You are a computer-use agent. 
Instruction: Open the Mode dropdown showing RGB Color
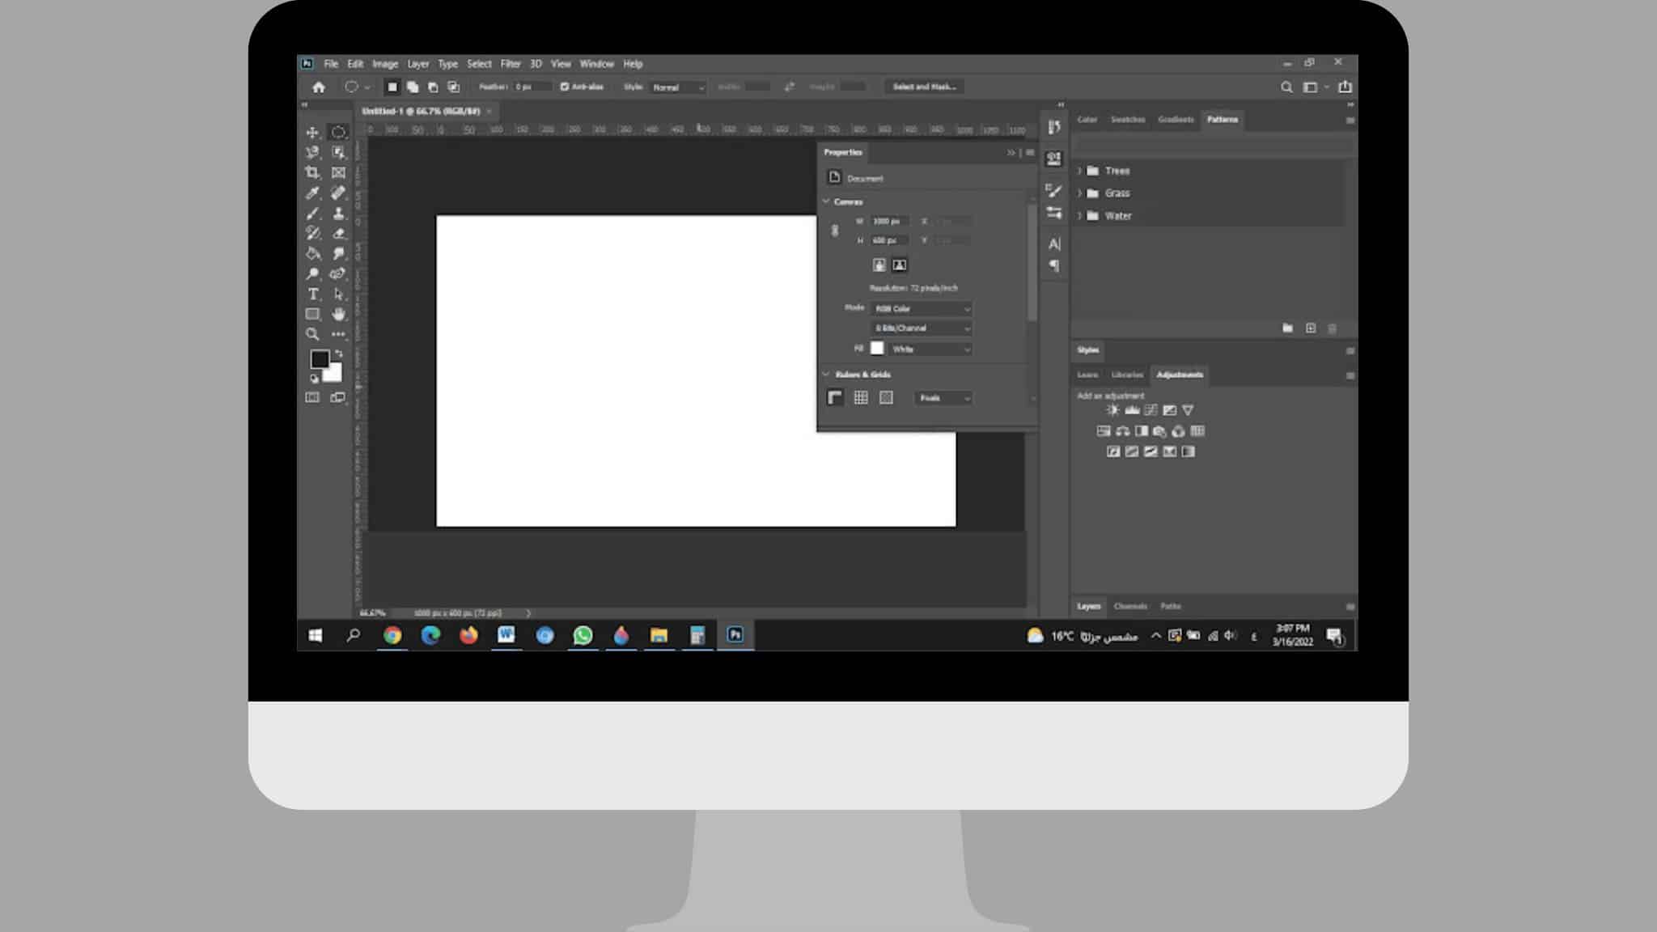(x=922, y=308)
